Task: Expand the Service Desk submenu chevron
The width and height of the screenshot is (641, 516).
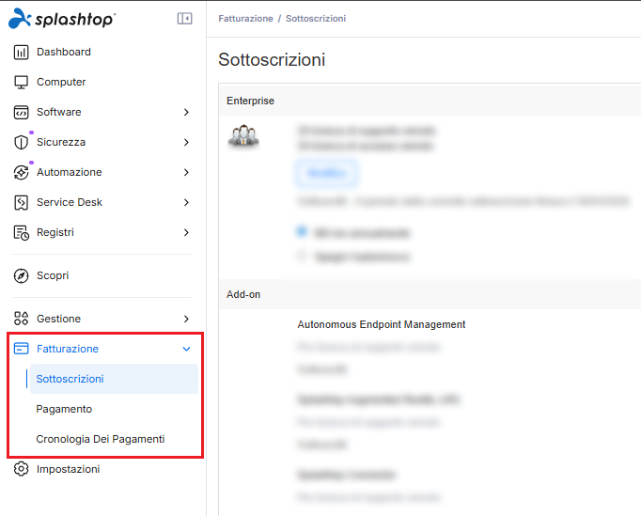Action: point(186,202)
